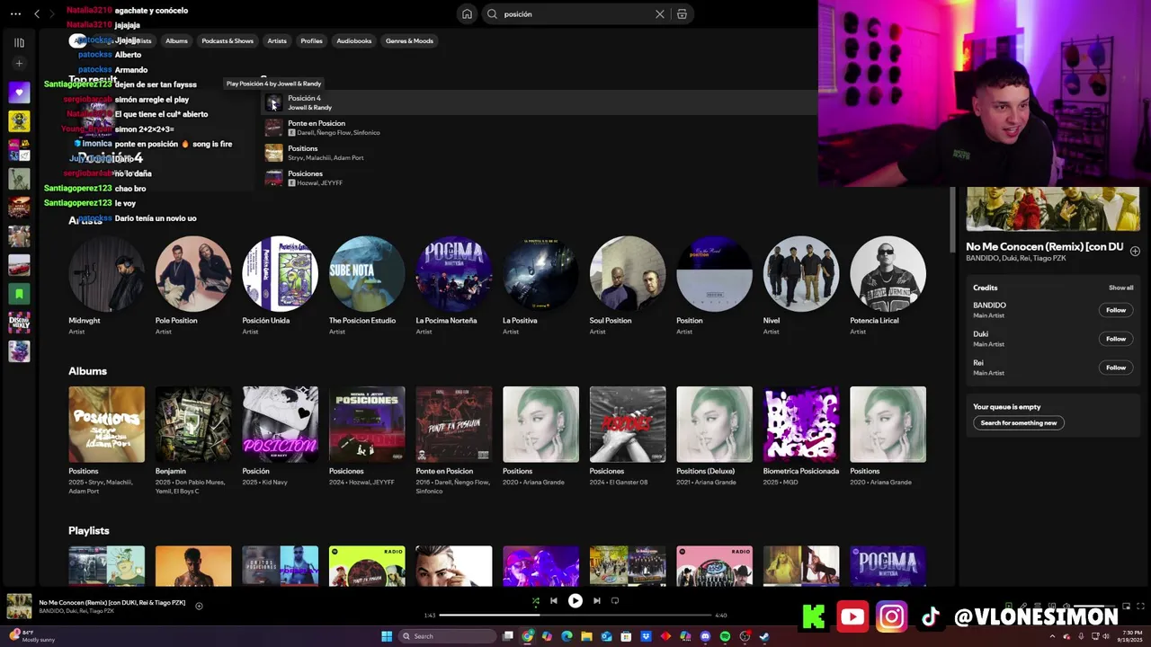The image size is (1151, 647).
Task: Open the red car playlist in the sidebar
Action: coord(19,265)
